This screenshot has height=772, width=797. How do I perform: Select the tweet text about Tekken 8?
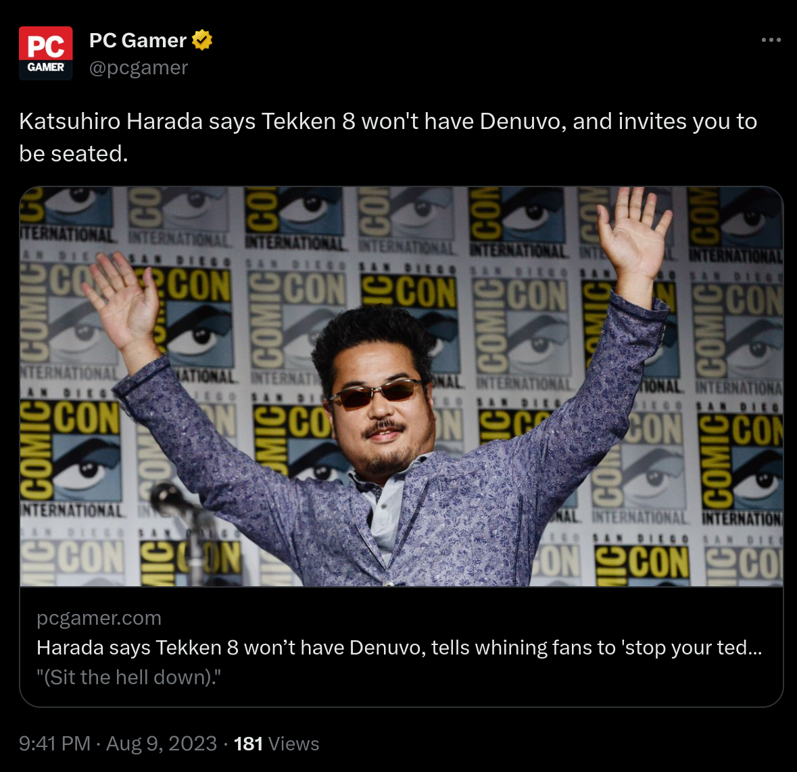388,137
